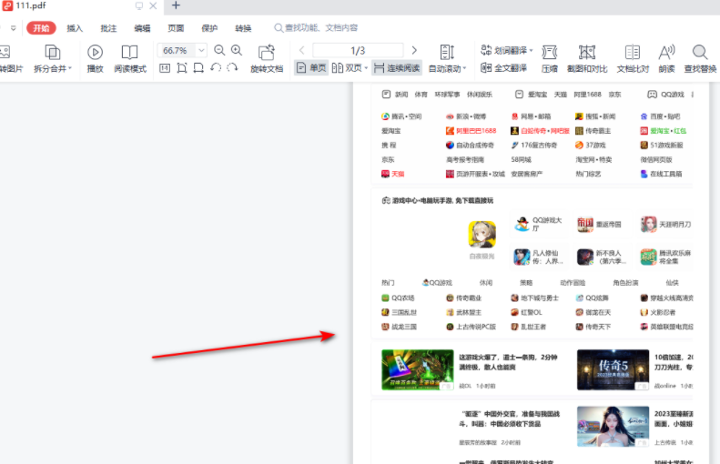Click the 66.7% zoom value field
The width and height of the screenshot is (720, 464).
click(176, 50)
